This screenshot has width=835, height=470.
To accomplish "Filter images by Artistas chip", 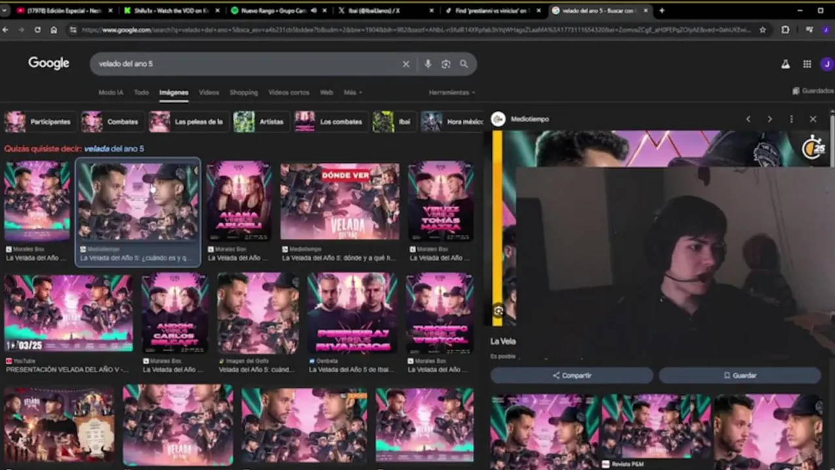I will (260, 121).
